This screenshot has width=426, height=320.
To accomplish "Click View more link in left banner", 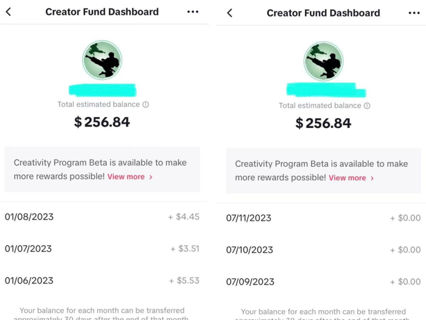I will click(x=126, y=177).
